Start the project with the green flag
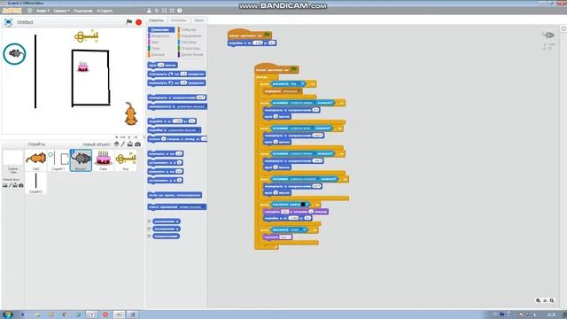The height and width of the screenshot is (319, 567). tap(128, 22)
